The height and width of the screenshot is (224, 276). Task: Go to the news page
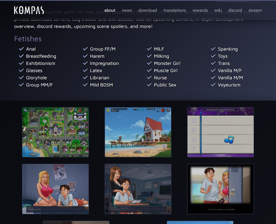tap(127, 10)
